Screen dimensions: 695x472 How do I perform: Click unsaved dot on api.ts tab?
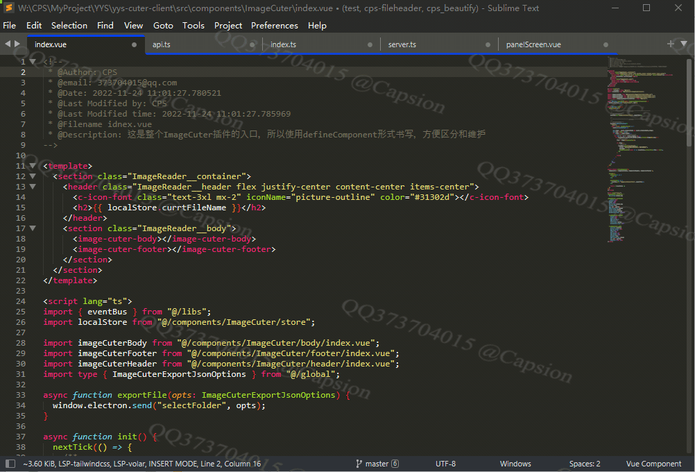coord(252,45)
